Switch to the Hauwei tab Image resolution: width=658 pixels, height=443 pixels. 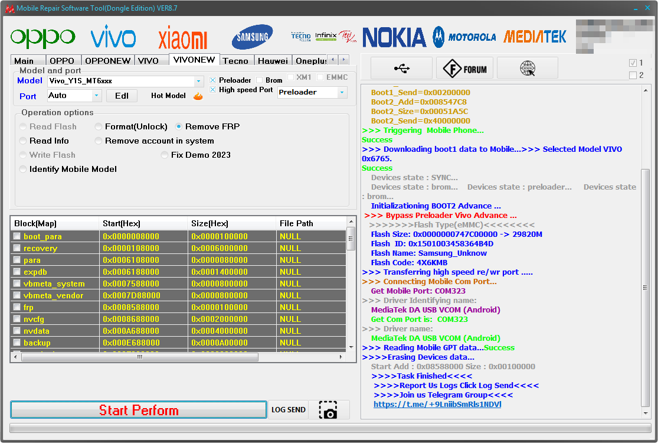273,61
